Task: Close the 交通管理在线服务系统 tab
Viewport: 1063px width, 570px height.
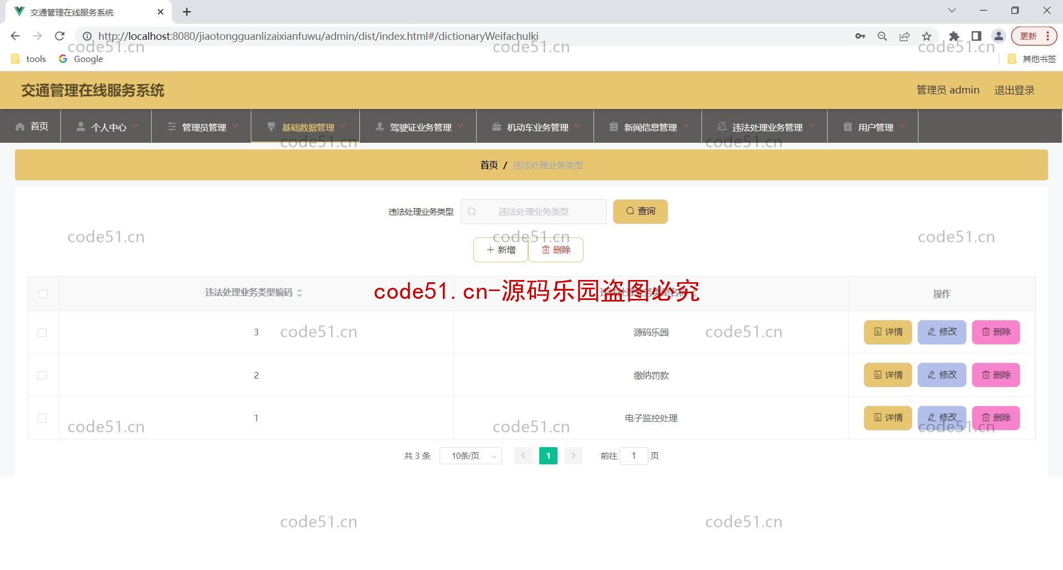Action: coord(161,12)
